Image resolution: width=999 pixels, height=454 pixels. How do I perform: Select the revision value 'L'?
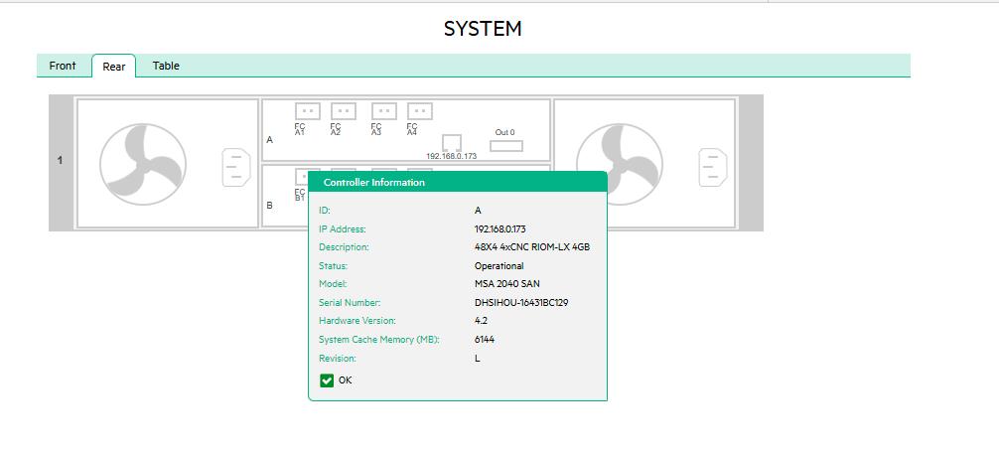coord(478,359)
